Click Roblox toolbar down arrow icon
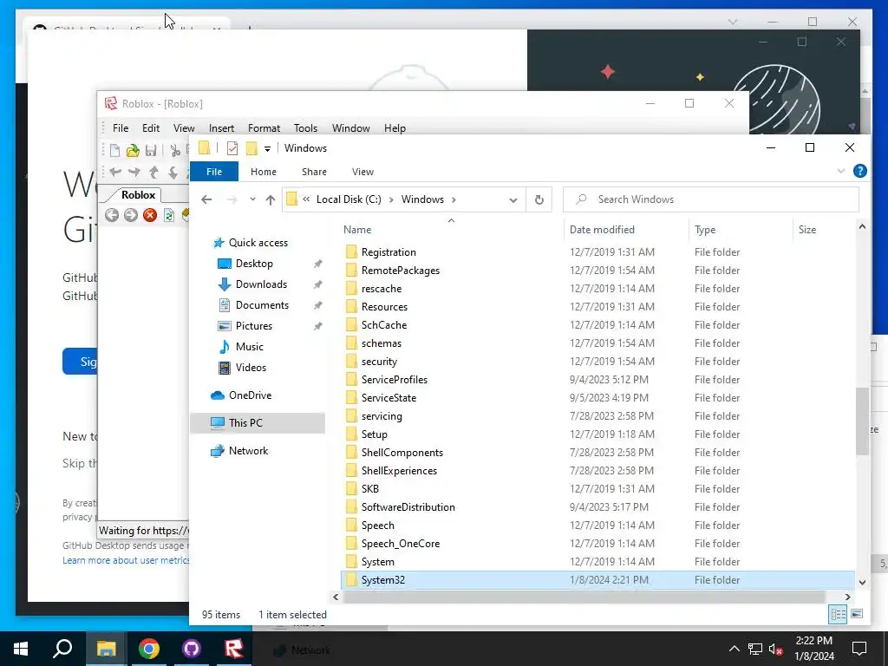This screenshot has height=666, width=888. 173,172
